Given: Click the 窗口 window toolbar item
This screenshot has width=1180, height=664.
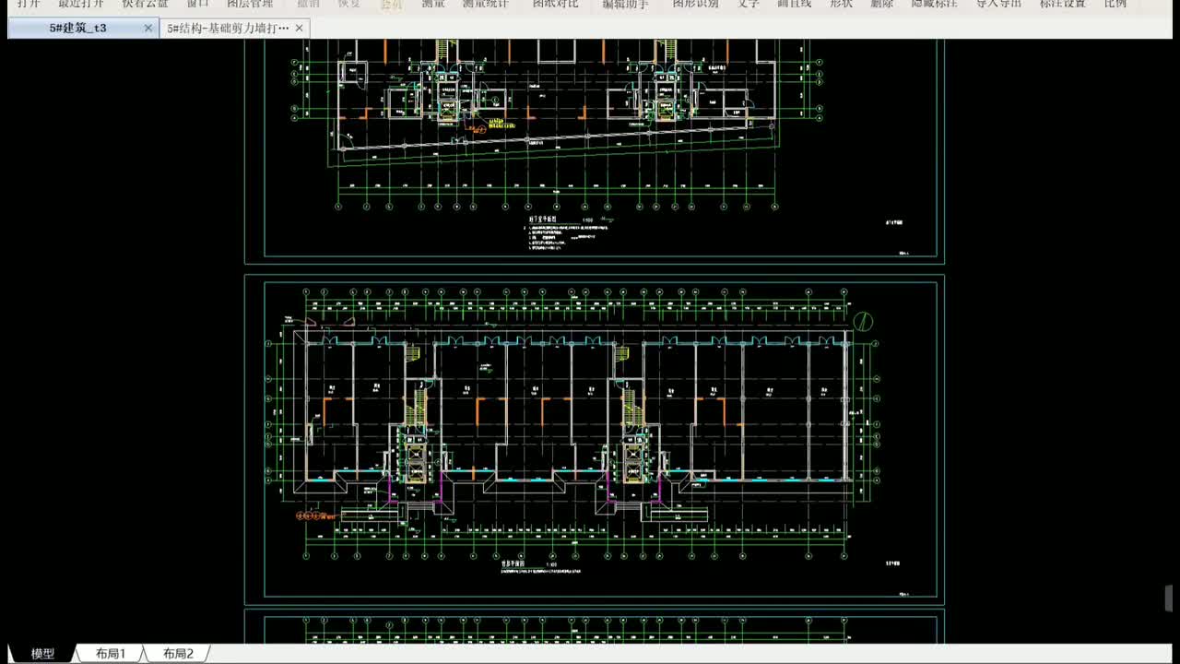Looking at the screenshot, I should coord(197,4).
